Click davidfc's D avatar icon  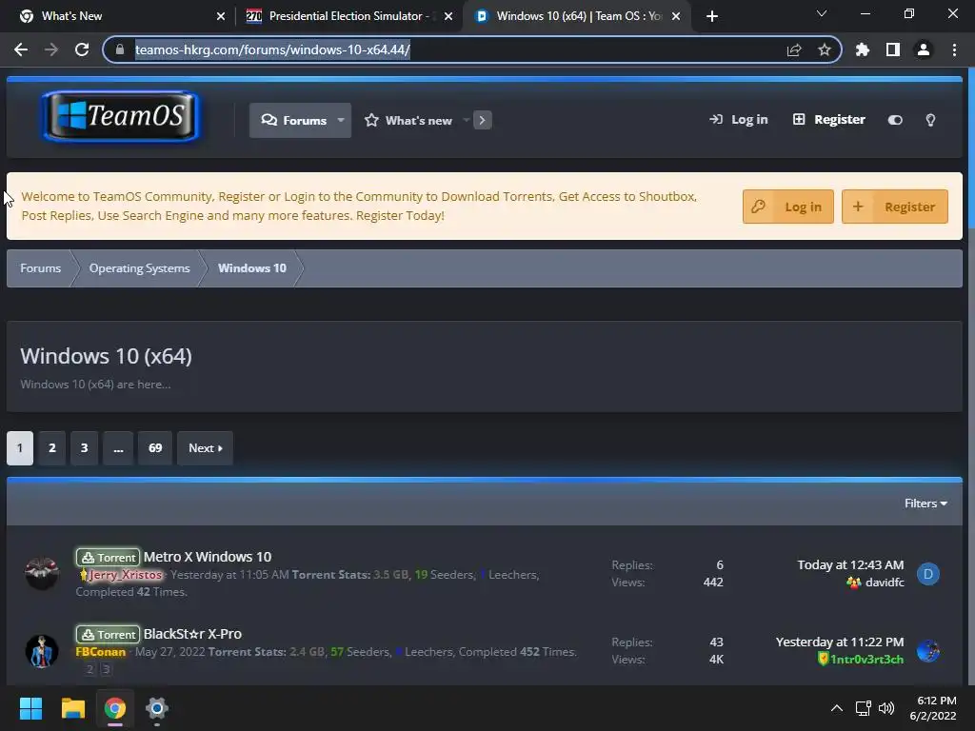pyautogui.click(x=928, y=574)
